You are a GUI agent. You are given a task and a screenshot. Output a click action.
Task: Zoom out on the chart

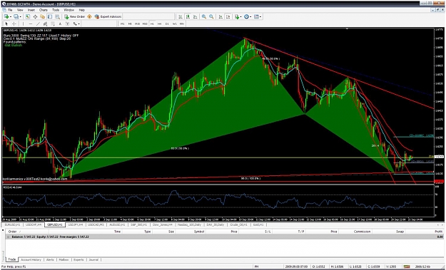pos(211,17)
